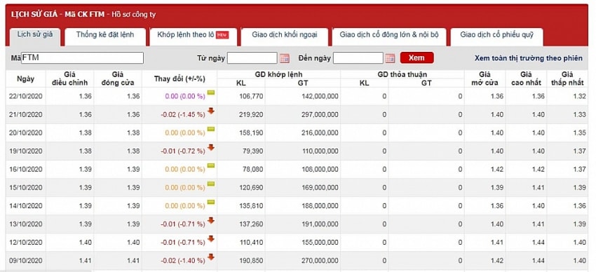Open the 'Từ ngày' calendar picker icon
Screen dimensions: 596x272
pyautogui.click(x=284, y=58)
